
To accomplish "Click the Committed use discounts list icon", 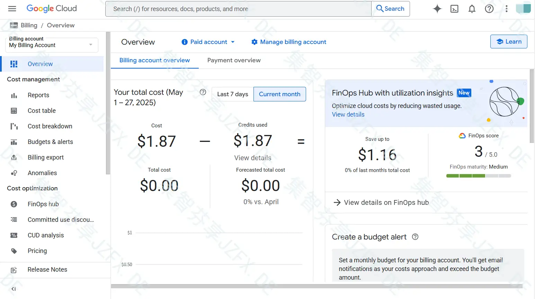I will [x=14, y=219].
